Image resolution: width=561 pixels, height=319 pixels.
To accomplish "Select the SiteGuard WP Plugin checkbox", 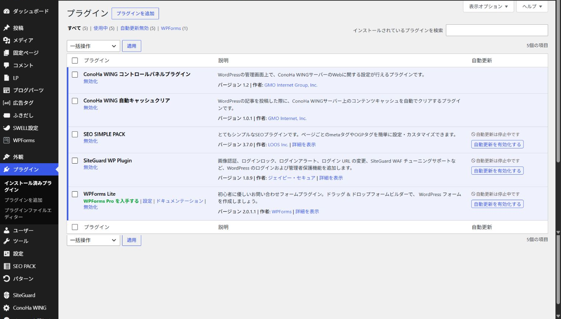I will 75,161.
